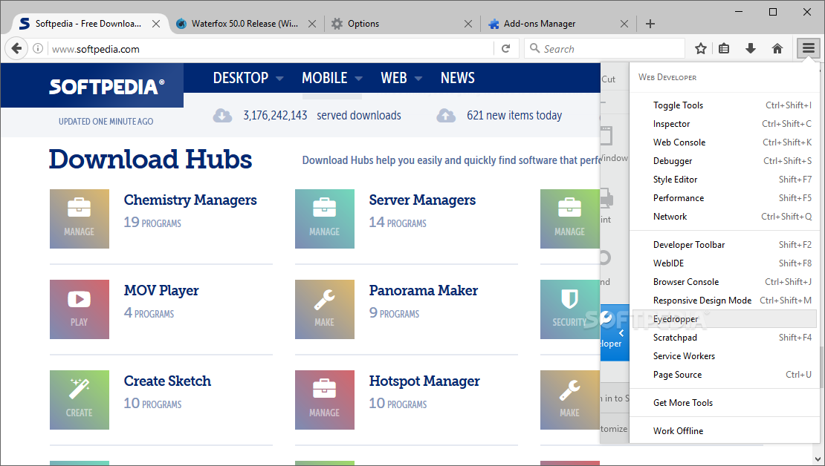Open the Chemistry Managers link

[x=190, y=200]
